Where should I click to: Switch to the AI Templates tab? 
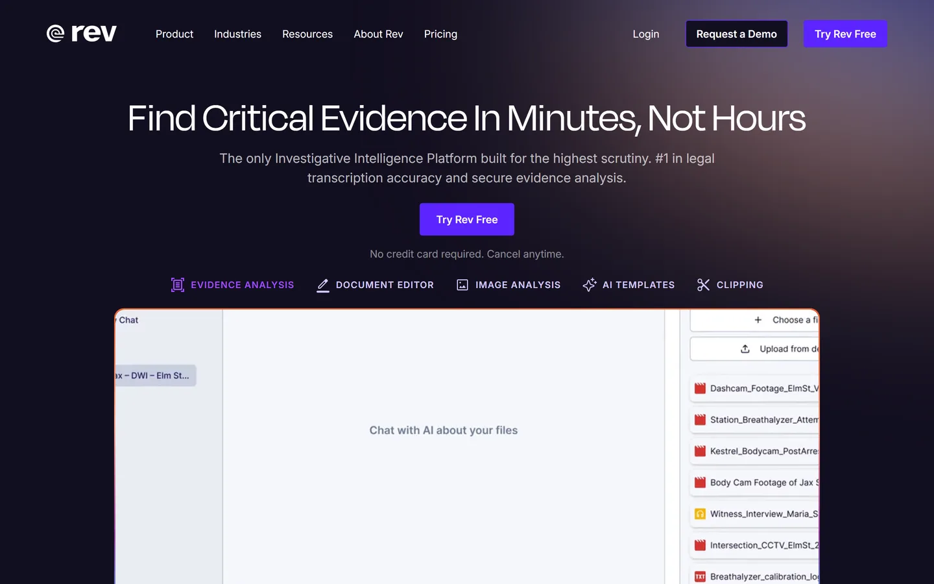[638, 285]
